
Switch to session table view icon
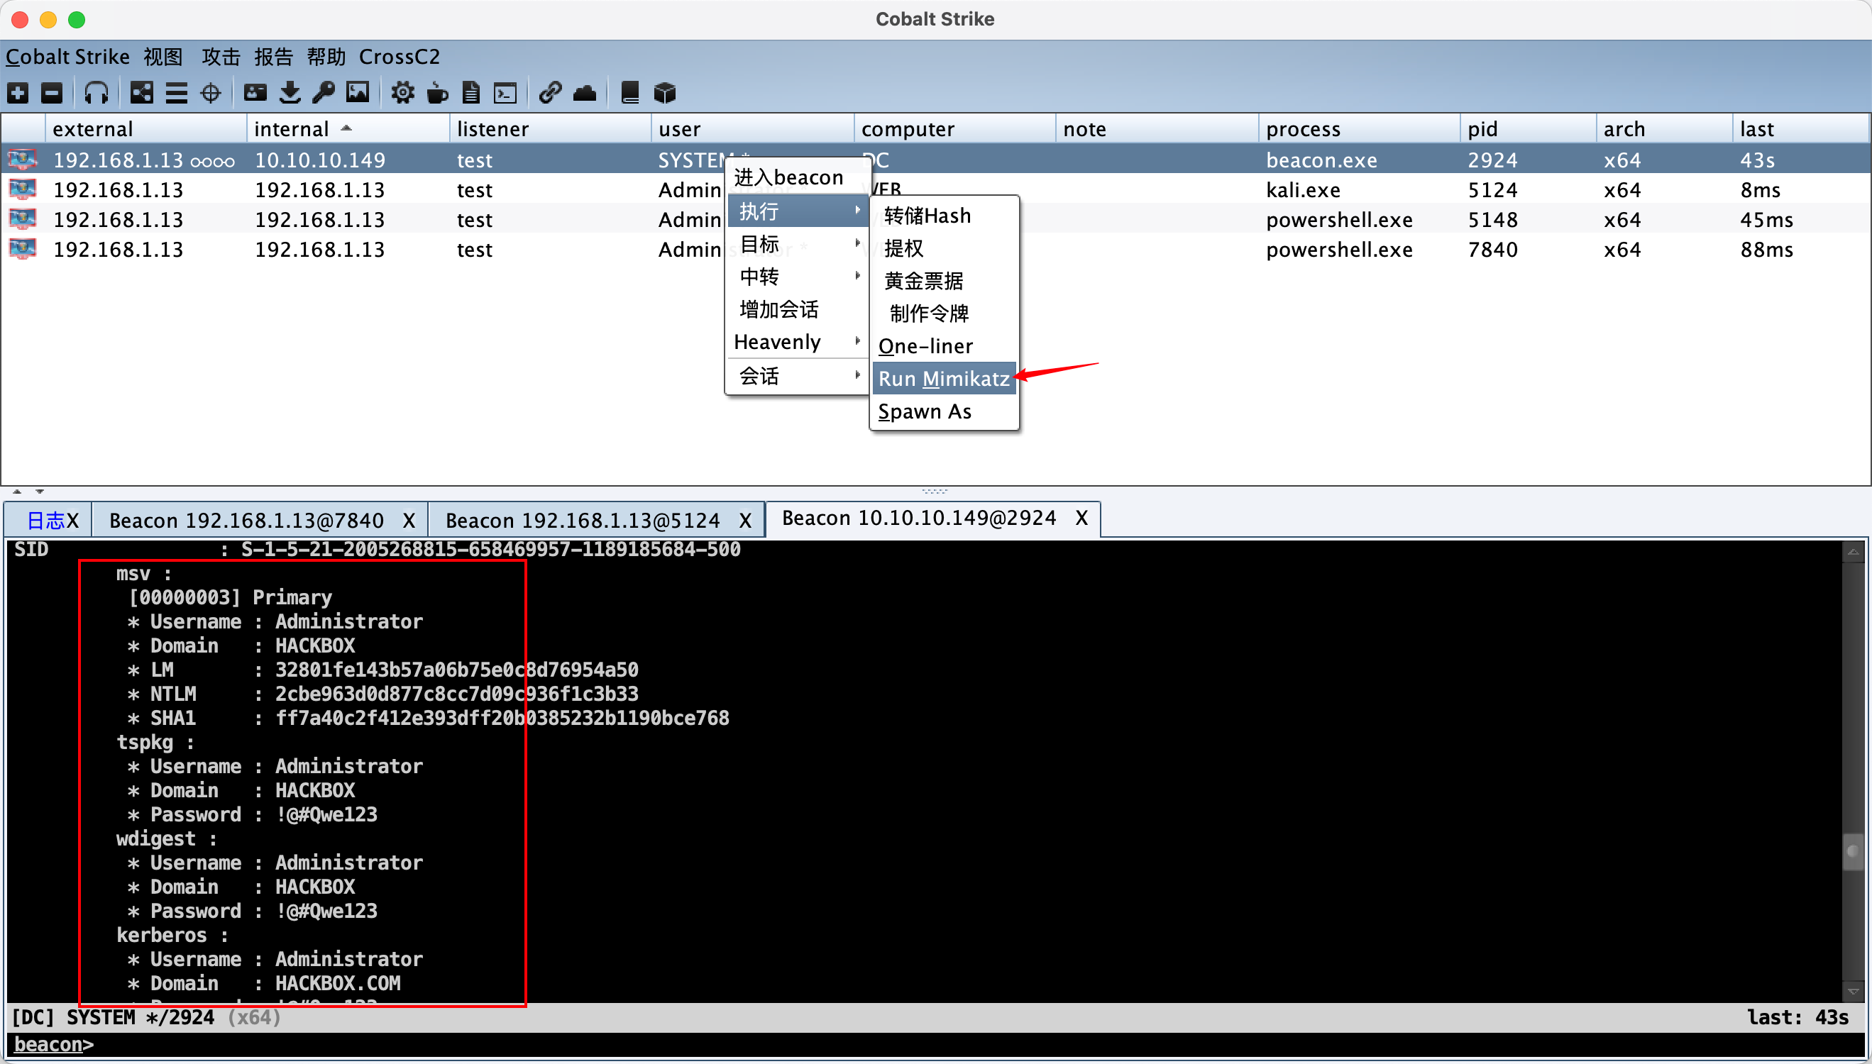[176, 93]
